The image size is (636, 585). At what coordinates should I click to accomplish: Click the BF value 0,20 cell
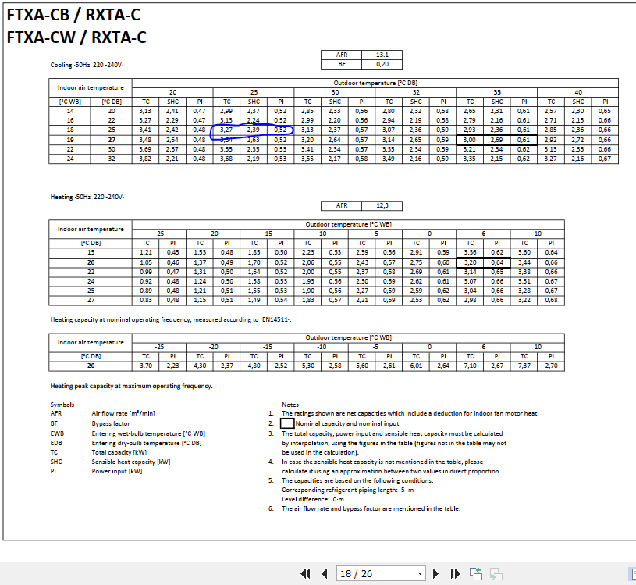pos(382,63)
